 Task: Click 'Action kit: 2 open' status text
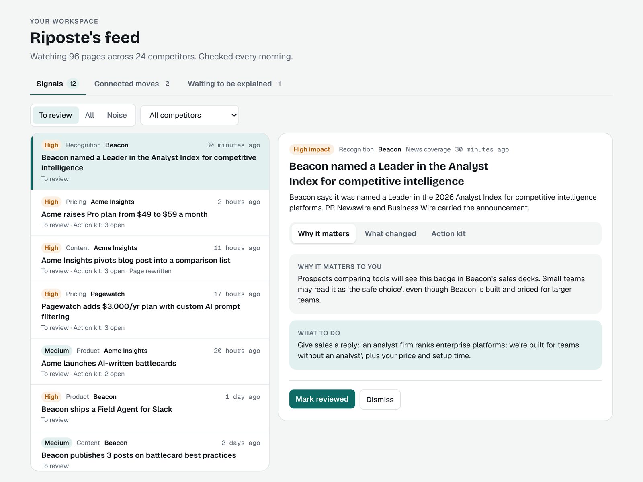pos(99,374)
